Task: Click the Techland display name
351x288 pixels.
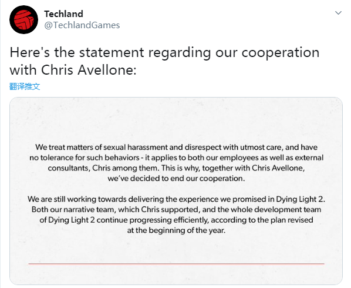Action: pyautogui.click(x=63, y=14)
